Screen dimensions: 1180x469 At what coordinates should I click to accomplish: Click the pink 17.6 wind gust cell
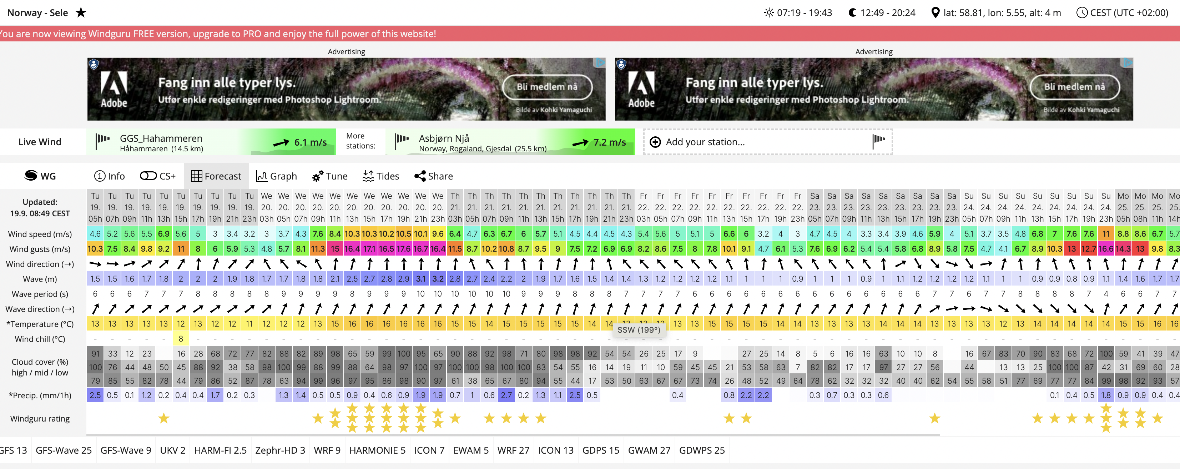tap(403, 249)
